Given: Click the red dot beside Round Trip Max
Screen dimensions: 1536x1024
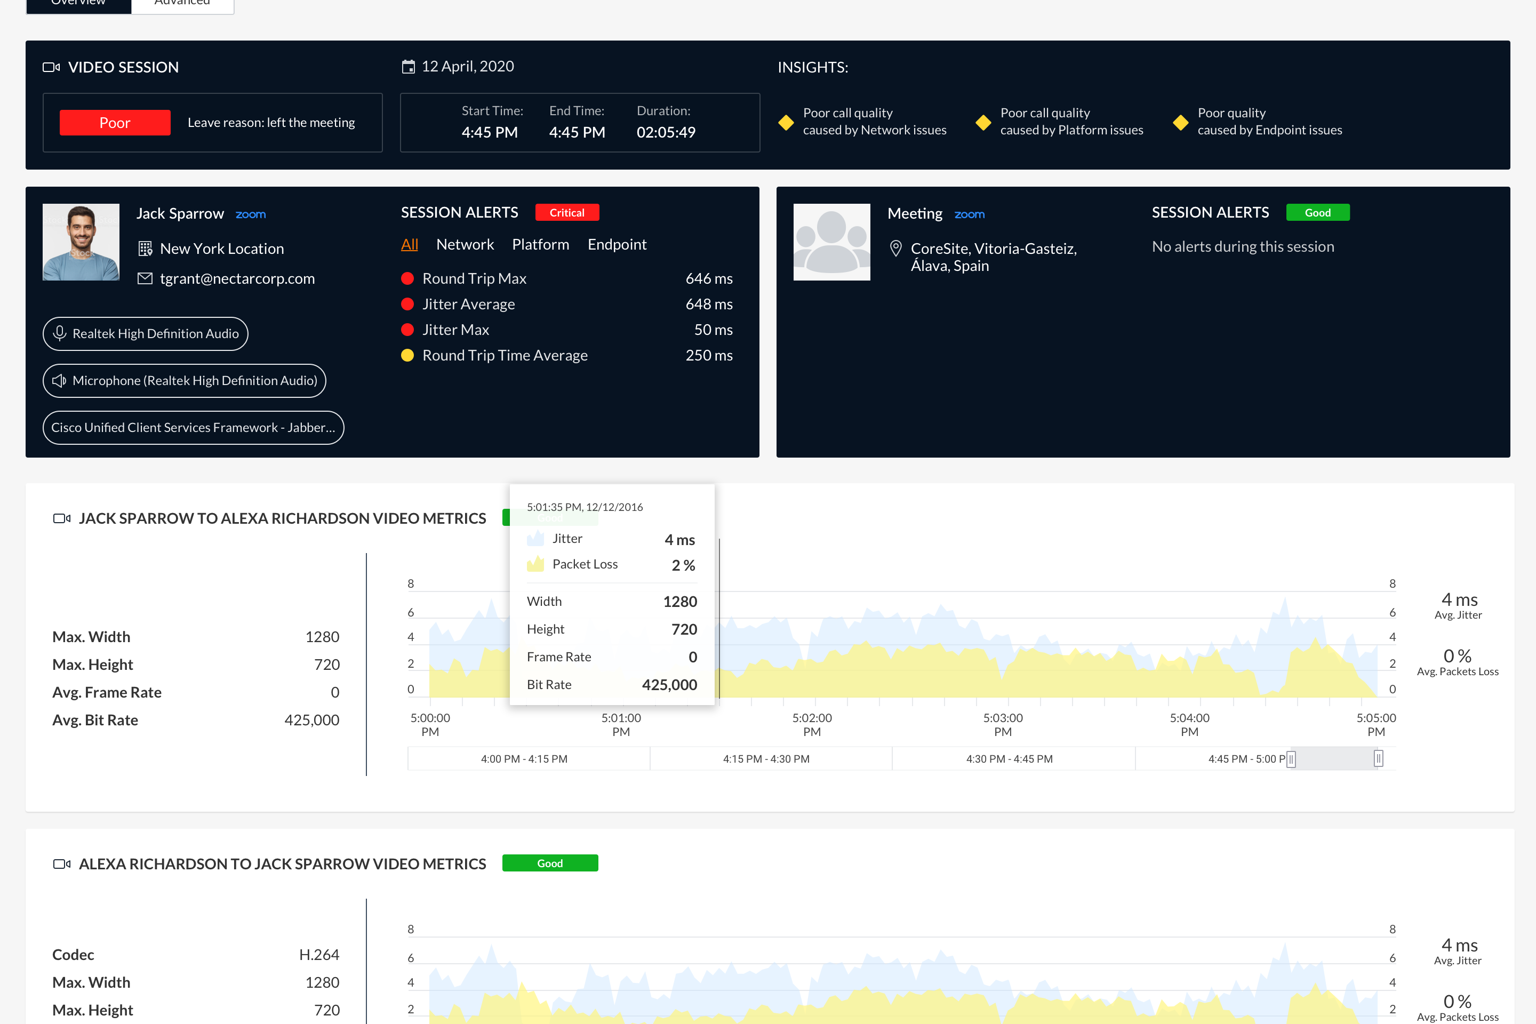Looking at the screenshot, I should (x=407, y=279).
